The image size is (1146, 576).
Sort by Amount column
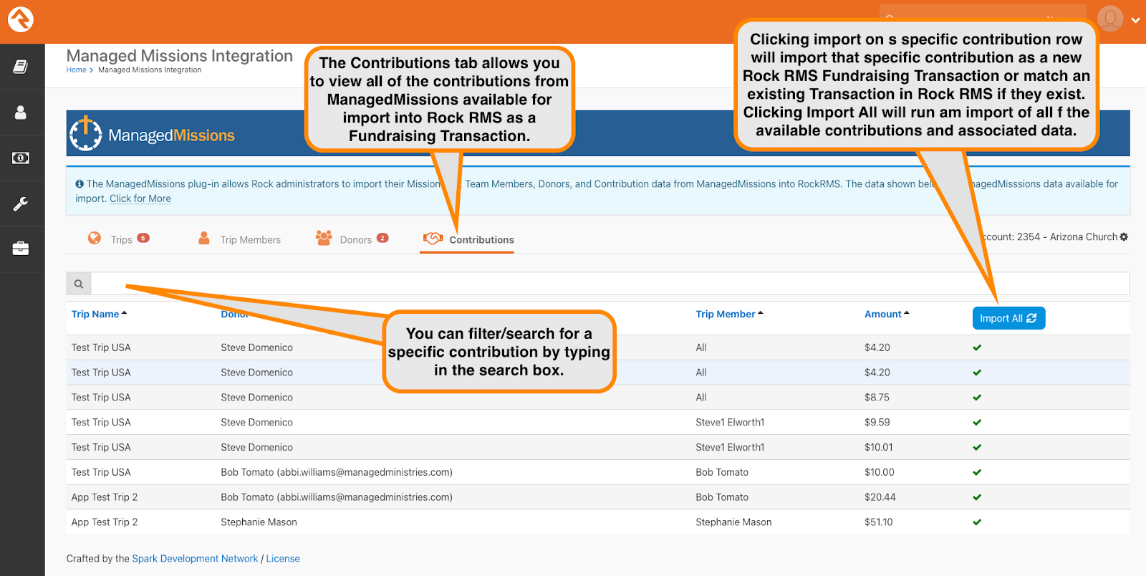tap(887, 314)
